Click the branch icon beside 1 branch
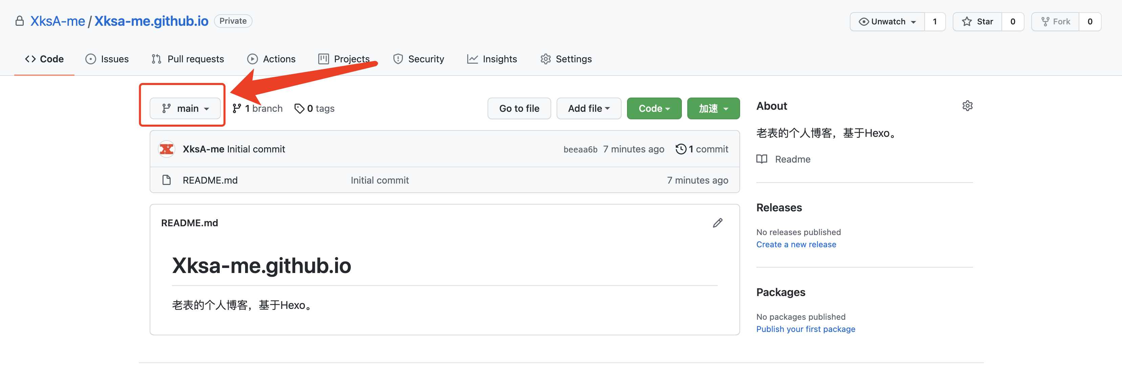 [237, 109]
